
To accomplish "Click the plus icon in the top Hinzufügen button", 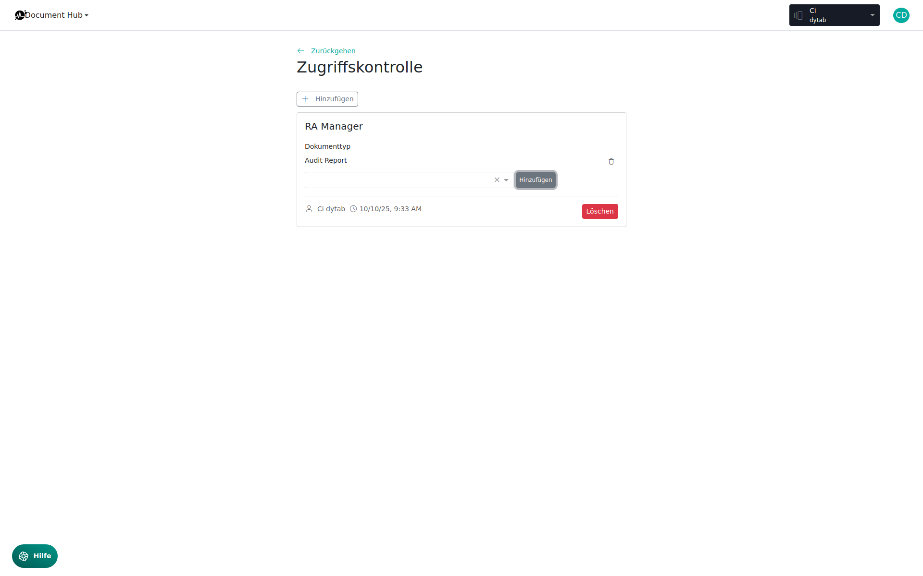I will [305, 99].
